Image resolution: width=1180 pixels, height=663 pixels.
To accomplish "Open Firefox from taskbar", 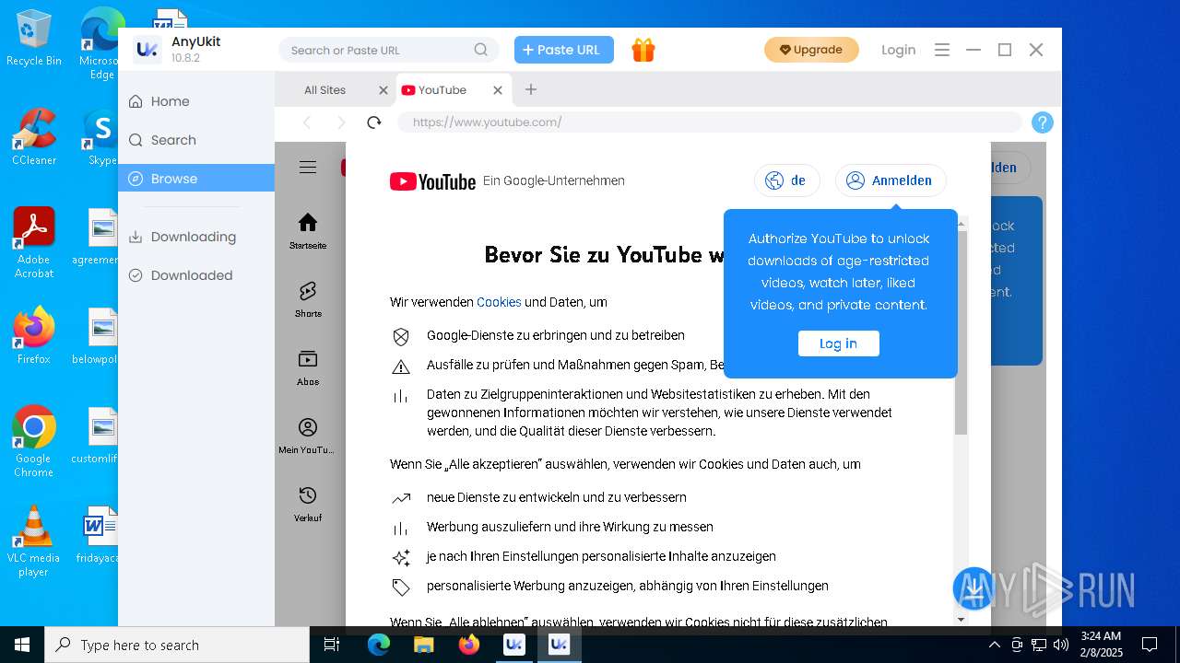I will [468, 645].
